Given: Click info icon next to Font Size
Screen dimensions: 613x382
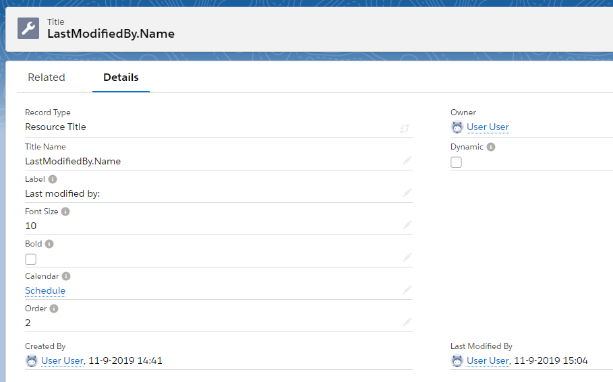Looking at the screenshot, I should (x=65, y=212).
